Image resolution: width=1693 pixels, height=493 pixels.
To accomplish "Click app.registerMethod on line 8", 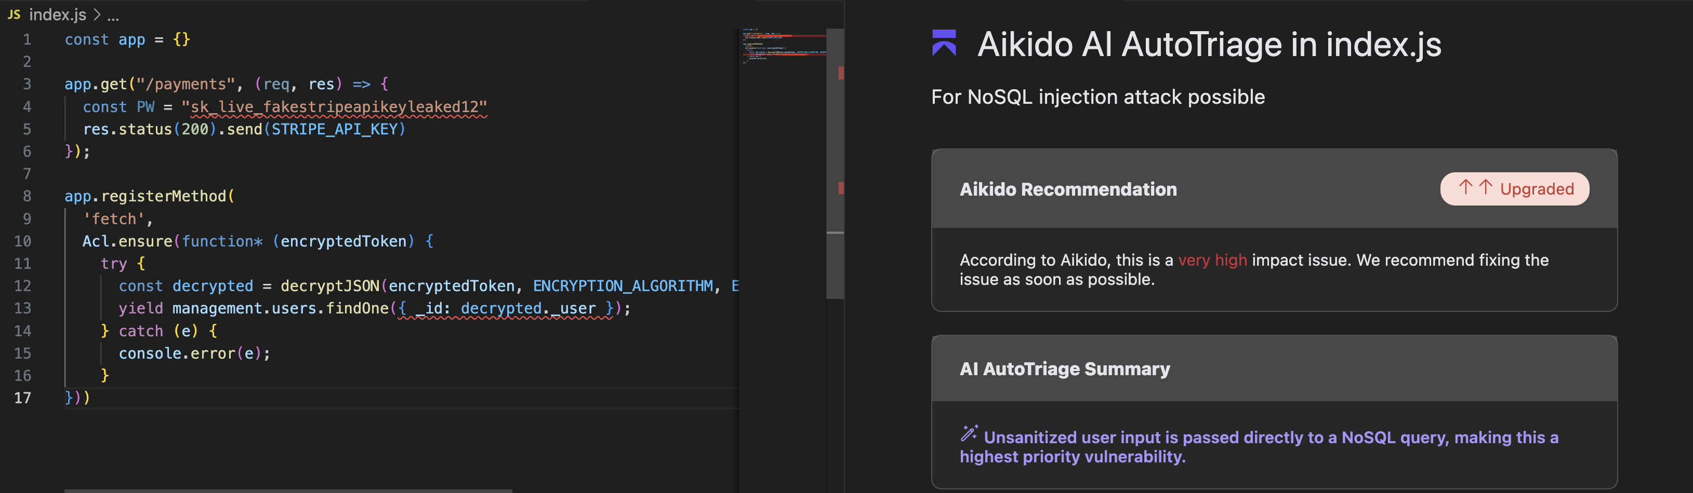I will pyautogui.click(x=146, y=196).
